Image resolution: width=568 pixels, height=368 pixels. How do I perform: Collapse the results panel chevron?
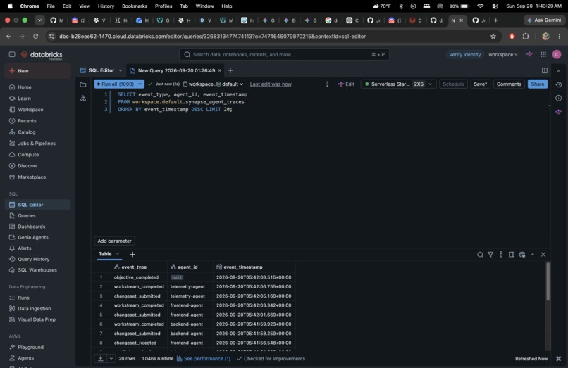(533, 255)
